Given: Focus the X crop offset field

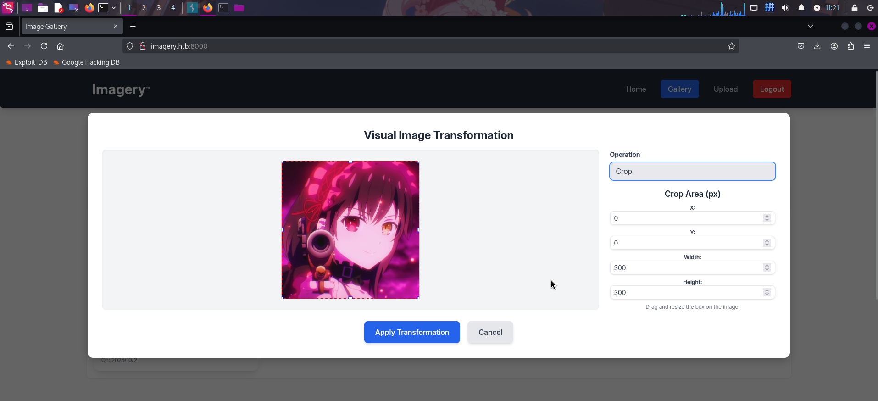Looking at the screenshot, I should [x=693, y=218].
